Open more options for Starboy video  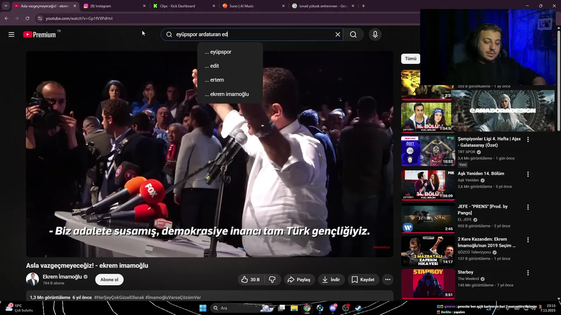pos(528,273)
